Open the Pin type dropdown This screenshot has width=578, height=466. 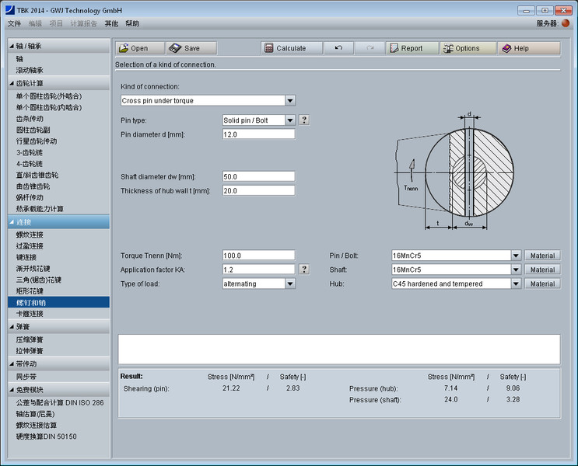coord(290,120)
